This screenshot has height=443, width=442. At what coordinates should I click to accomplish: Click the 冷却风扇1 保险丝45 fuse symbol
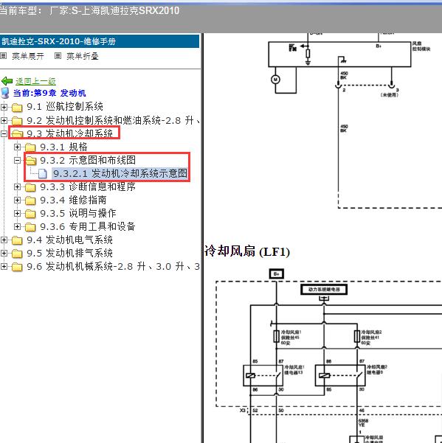click(277, 336)
